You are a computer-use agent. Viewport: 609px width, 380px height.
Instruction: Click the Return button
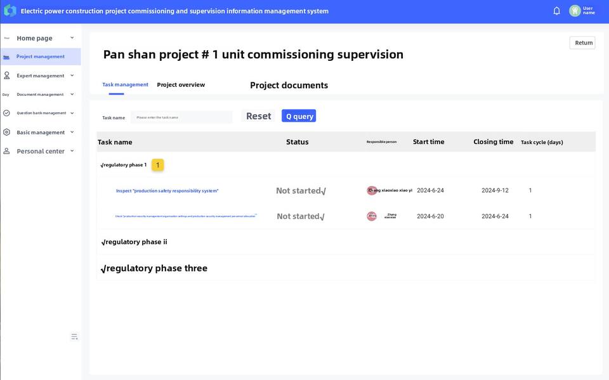point(583,43)
